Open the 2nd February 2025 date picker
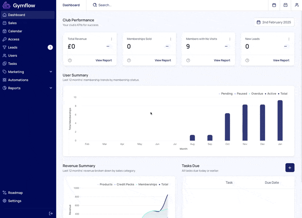302x218 pixels. pyautogui.click(x=274, y=22)
